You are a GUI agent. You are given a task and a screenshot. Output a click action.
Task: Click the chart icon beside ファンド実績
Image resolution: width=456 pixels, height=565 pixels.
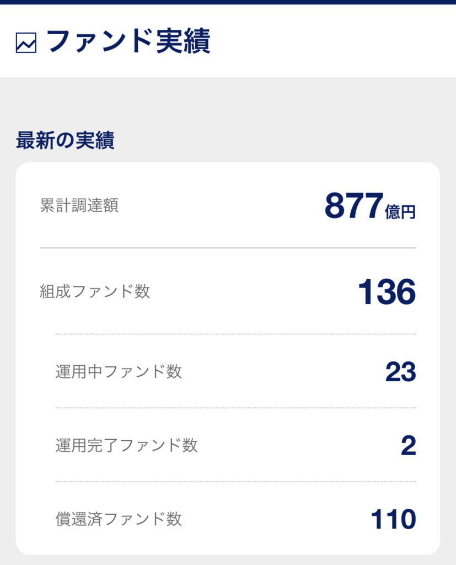[x=26, y=43]
